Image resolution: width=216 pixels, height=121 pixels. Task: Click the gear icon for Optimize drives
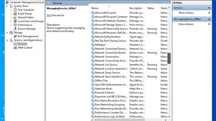[x=93, y=89]
